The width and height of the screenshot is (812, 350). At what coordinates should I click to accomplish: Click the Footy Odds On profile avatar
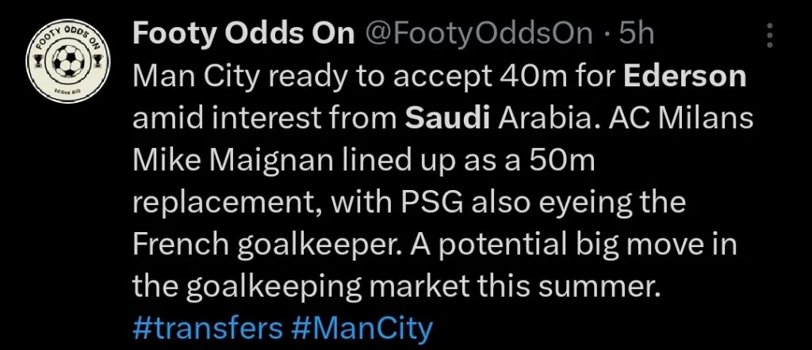point(67,60)
